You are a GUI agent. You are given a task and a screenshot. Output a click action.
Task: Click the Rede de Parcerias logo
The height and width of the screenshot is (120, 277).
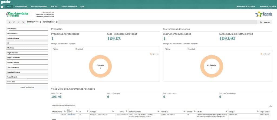264,14
